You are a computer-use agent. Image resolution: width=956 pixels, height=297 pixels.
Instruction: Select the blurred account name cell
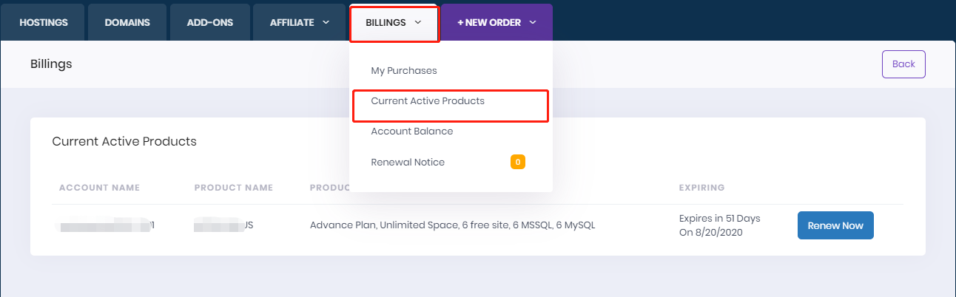pos(106,225)
